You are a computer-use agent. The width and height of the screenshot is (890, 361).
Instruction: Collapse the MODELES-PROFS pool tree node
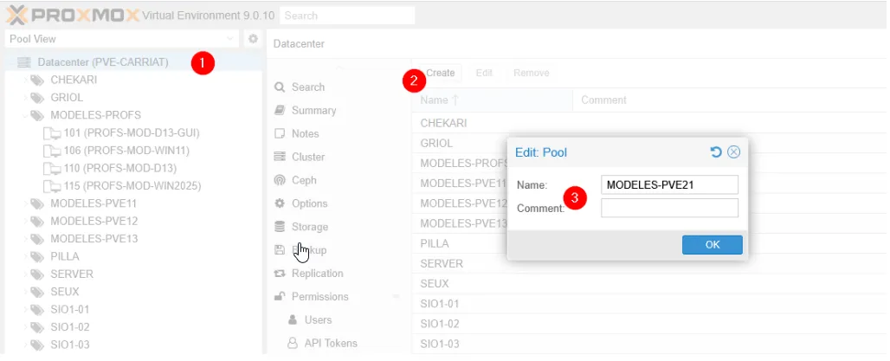click(x=25, y=115)
